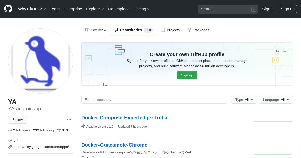Image resolution: width=301 pixels, height=158 pixels.
Task: Open the GitHub logo homepage
Action: pyautogui.click(x=8, y=9)
